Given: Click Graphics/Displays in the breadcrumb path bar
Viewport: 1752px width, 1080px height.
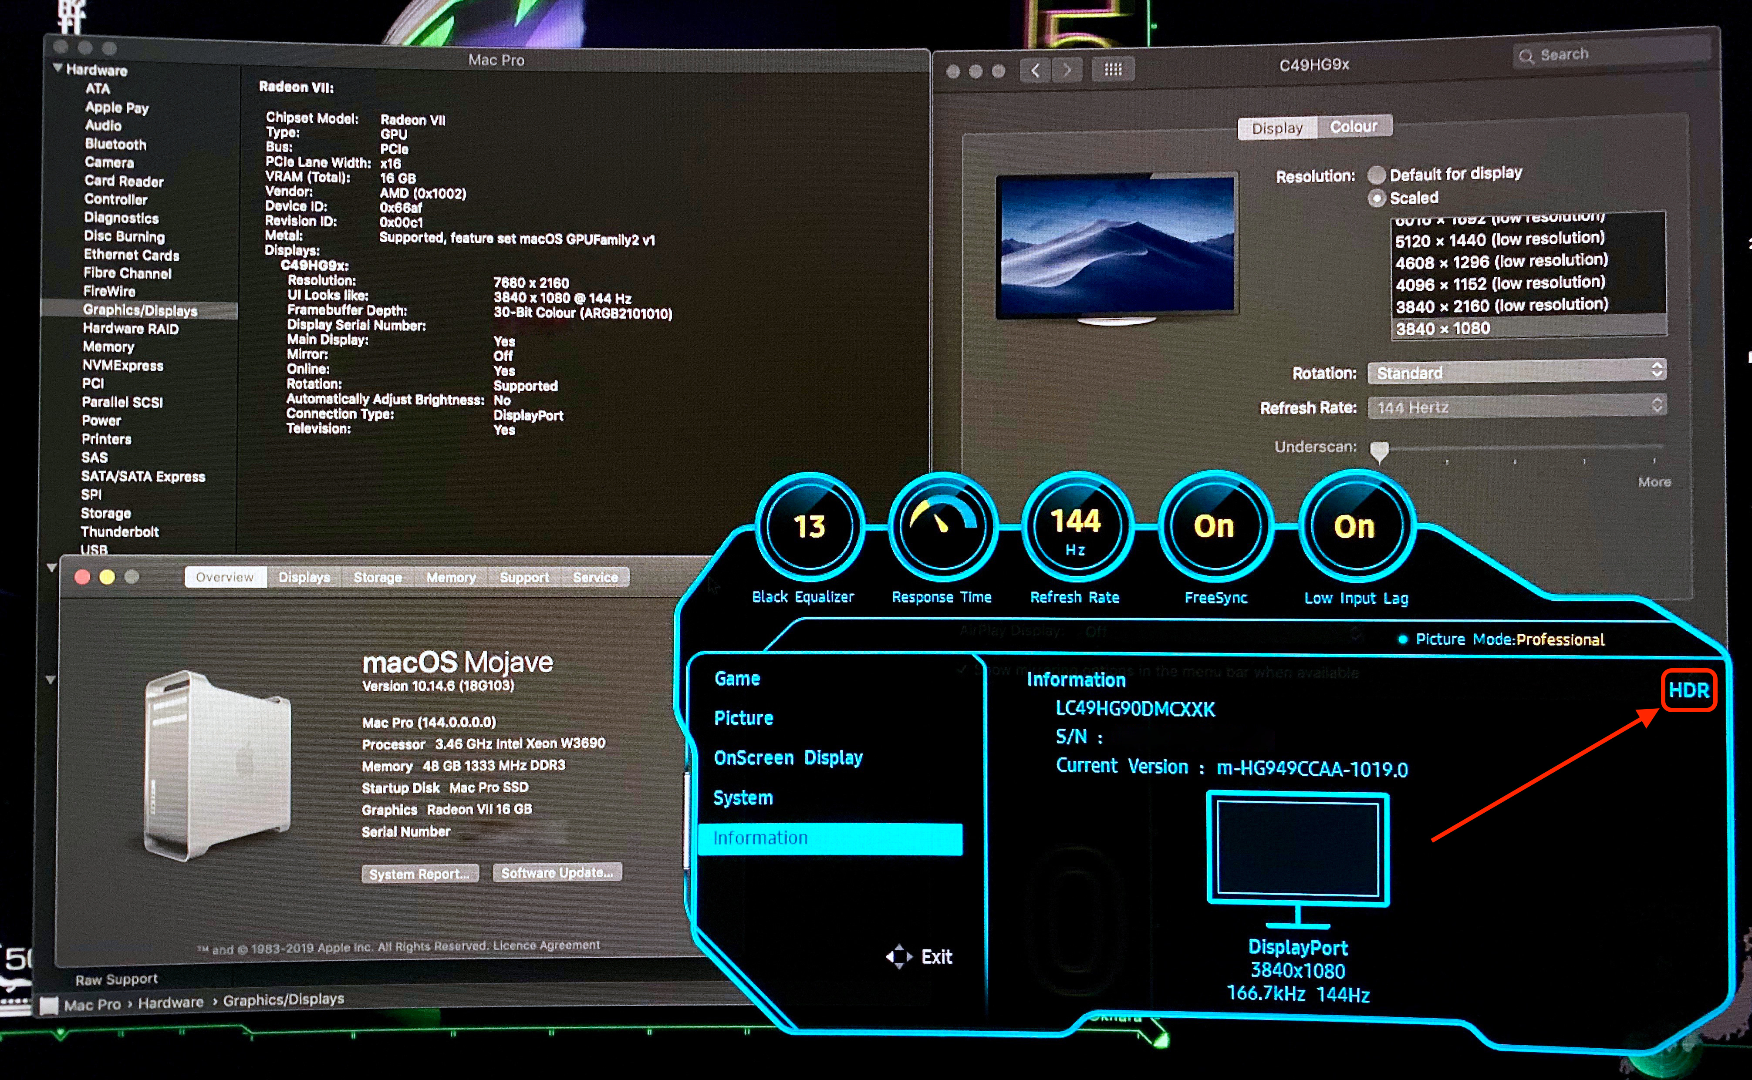Looking at the screenshot, I should click(284, 999).
